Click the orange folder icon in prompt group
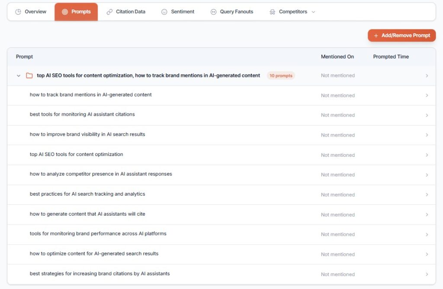The width and height of the screenshot is (443, 289). [x=29, y=76]
